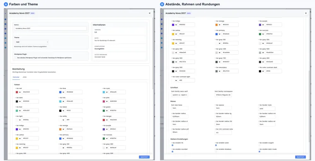Click the --bs-gray-600 color swatch

click(173, 62)
